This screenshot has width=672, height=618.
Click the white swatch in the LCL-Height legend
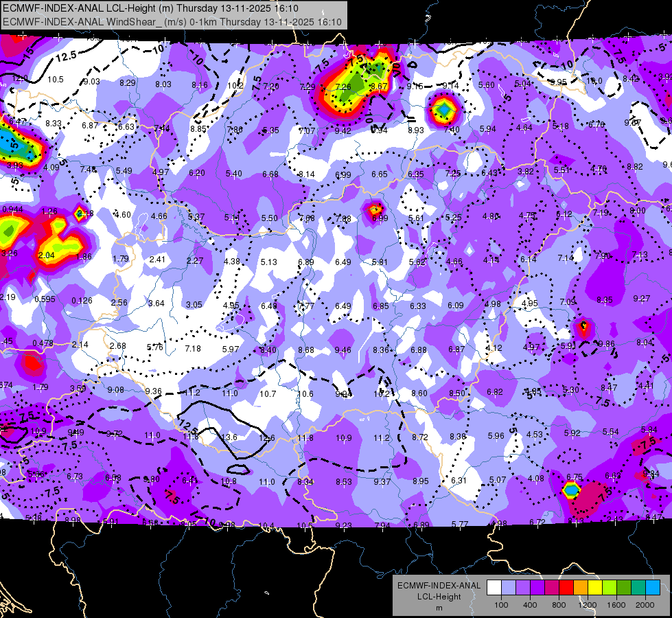(494, 588)
